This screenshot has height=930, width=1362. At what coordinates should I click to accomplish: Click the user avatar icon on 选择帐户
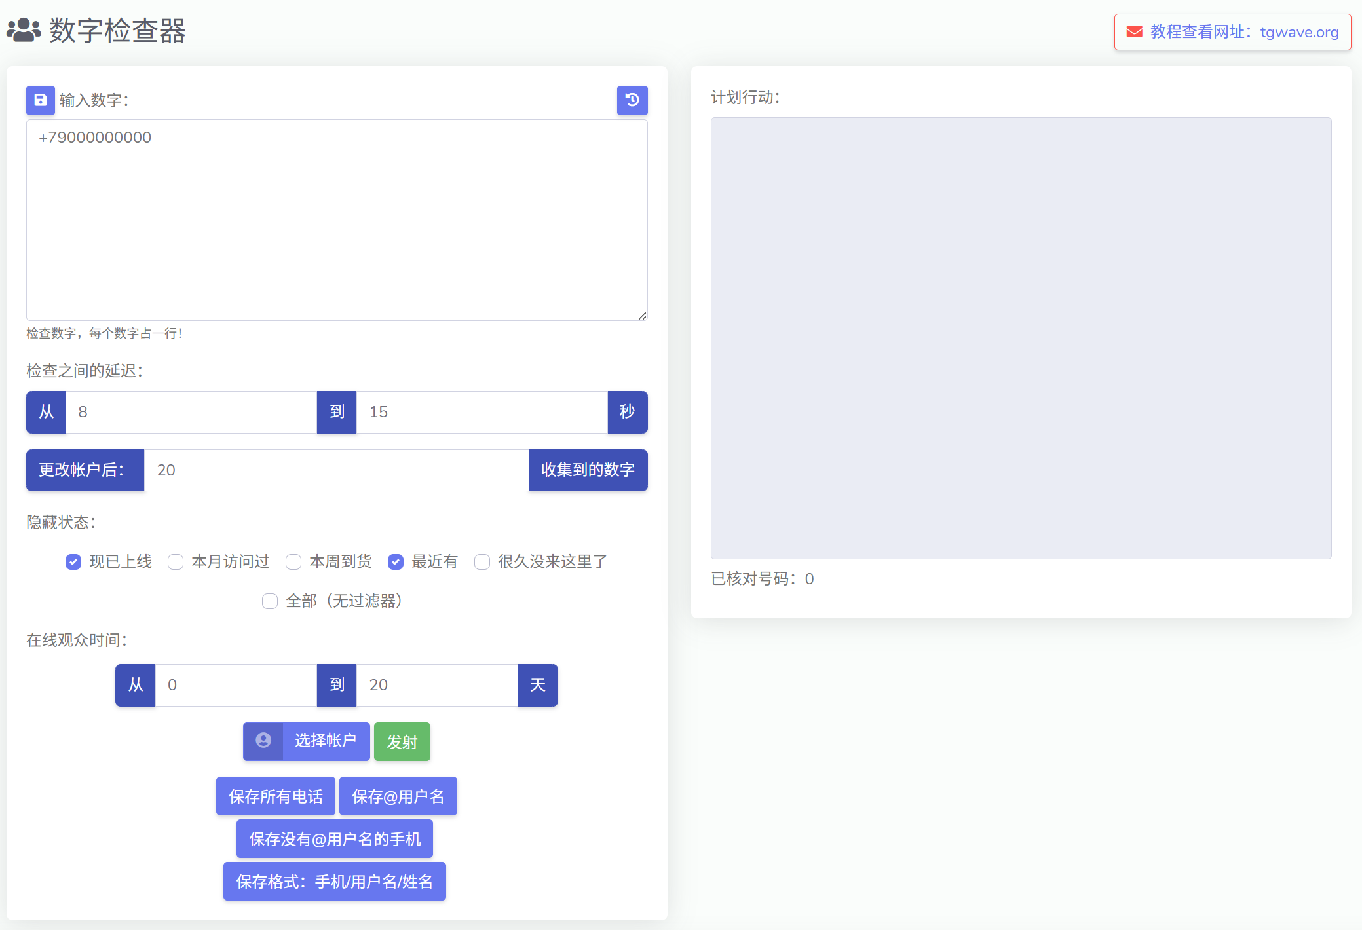pos(263,741)
